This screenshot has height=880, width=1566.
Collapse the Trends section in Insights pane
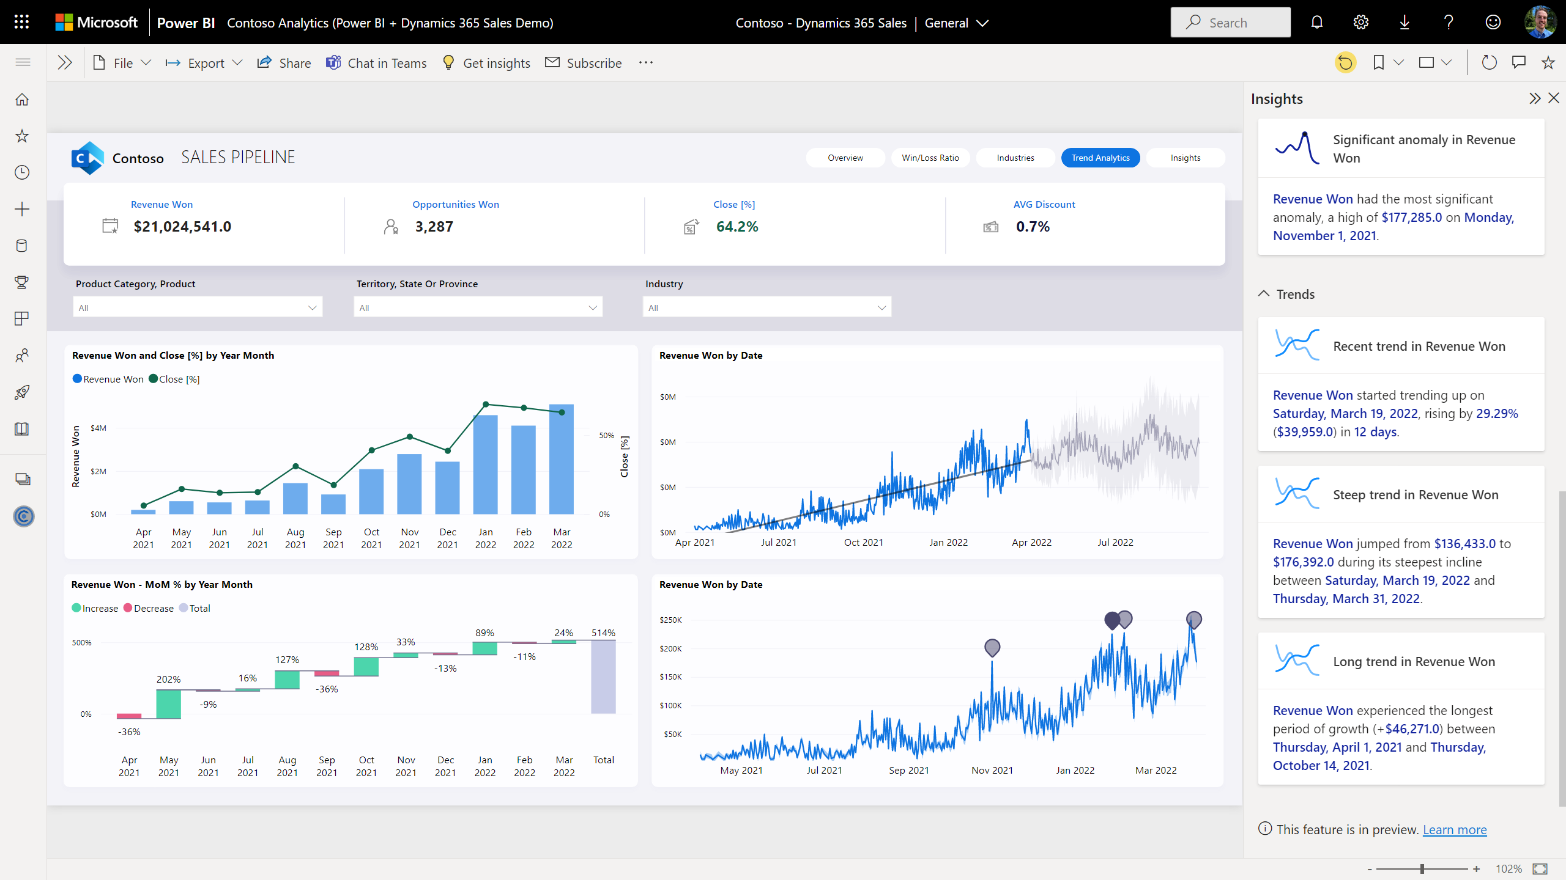pos(1264,293)
